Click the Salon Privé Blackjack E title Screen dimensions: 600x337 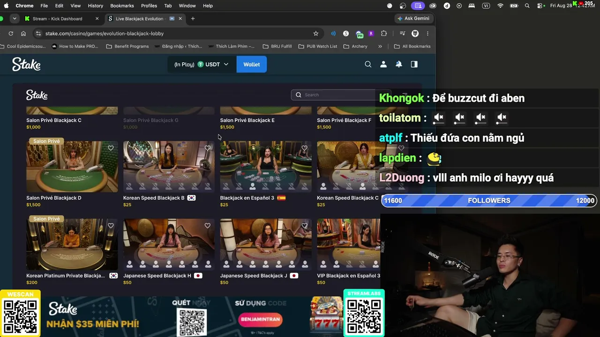(x=247, y=120)
